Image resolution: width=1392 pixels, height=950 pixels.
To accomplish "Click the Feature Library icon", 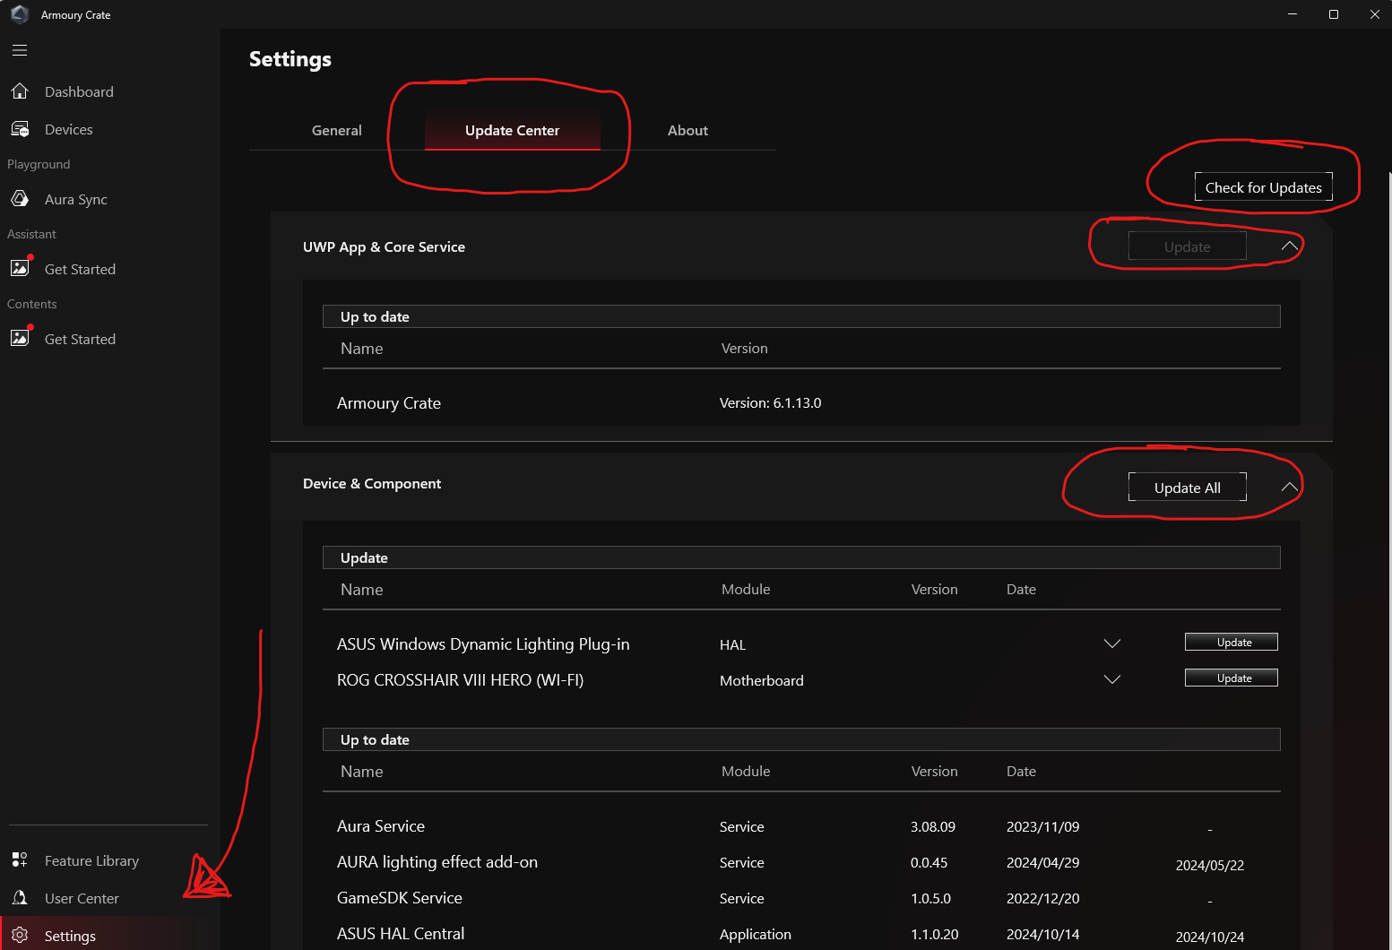I will pyautogui.click(x=20, y=860).
